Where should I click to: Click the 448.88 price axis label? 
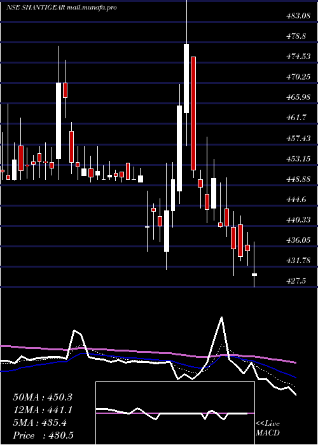(298, 179)
